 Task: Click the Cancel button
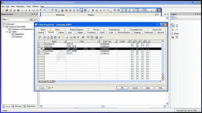pyautogui.click(x=135, y=88)
